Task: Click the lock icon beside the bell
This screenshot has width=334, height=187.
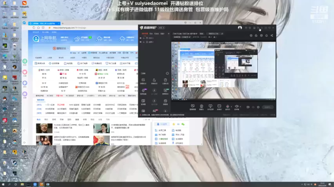Action: [x=256, y=36]
